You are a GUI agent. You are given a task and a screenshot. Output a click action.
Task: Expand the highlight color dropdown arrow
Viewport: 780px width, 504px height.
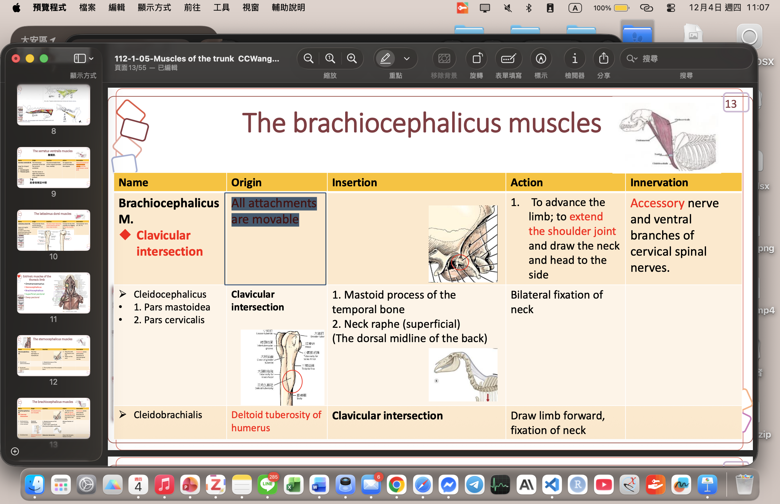click(x=406, y=58)
